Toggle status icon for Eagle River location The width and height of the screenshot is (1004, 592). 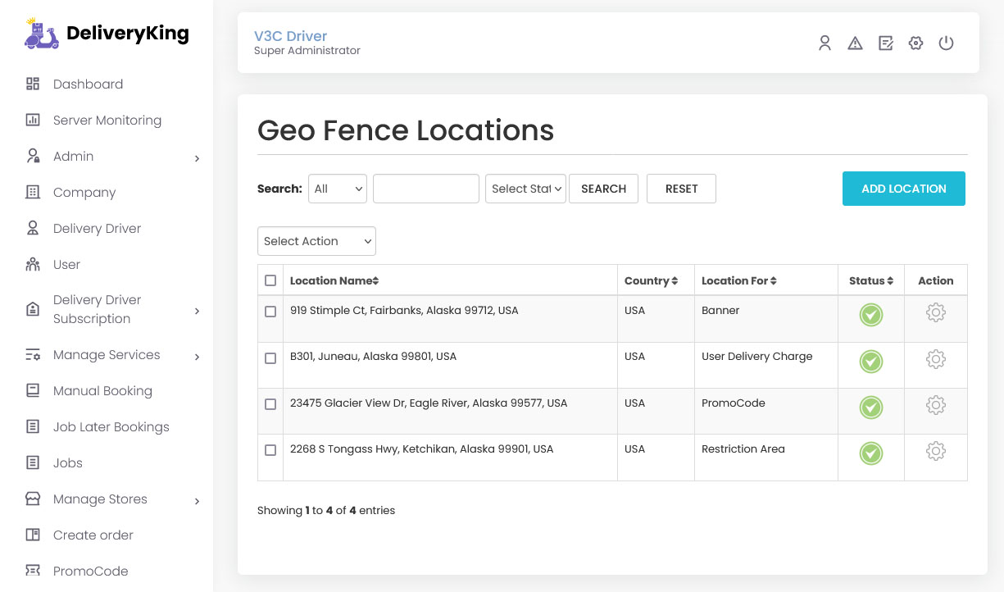[870, 408]
